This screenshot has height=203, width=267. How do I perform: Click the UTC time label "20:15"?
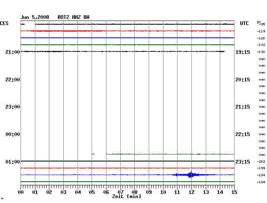click(243, 80)
